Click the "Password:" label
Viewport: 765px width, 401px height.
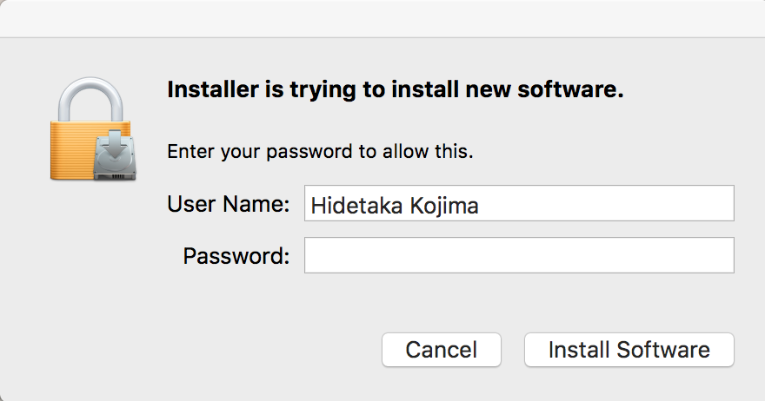coord(236,256)
